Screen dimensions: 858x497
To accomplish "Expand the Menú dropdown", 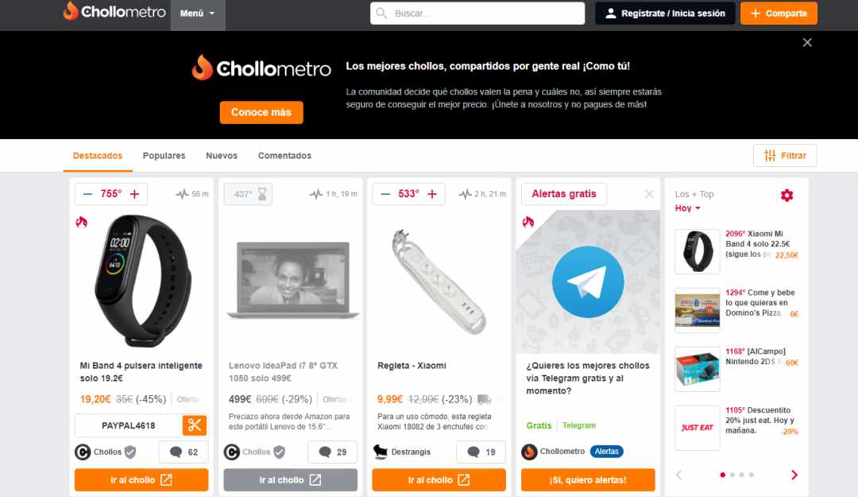I will coord(198,14).
